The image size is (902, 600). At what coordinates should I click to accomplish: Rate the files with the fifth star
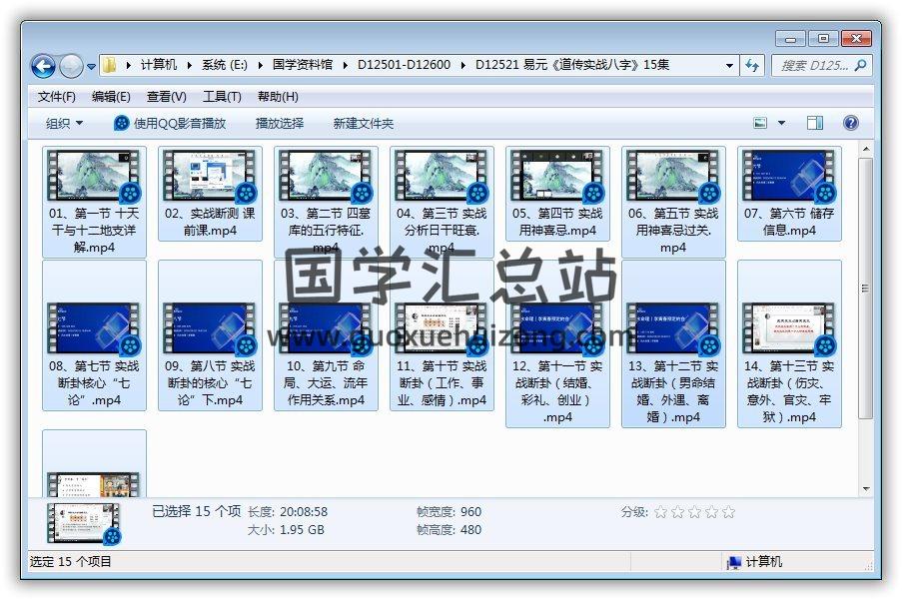728,512
